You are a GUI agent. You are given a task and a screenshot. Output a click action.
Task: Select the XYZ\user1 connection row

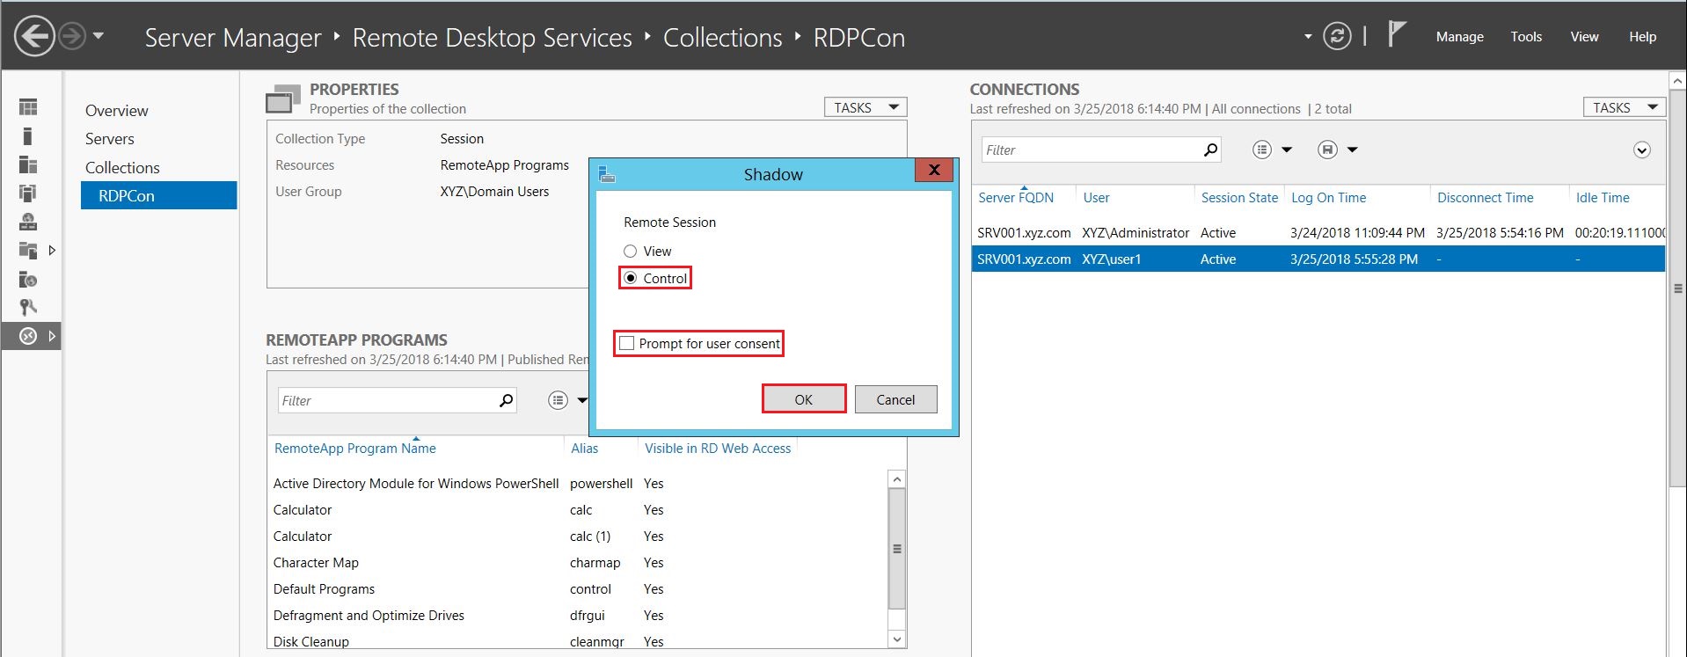click(x=1318, y=259)
